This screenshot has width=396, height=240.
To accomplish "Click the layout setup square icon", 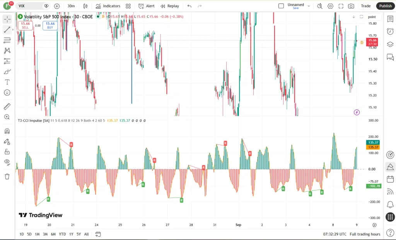I will tap(281, 6).
